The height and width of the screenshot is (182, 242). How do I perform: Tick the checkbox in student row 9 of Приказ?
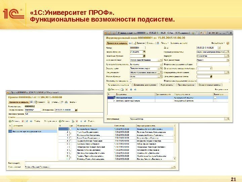[x=70, y=153]
